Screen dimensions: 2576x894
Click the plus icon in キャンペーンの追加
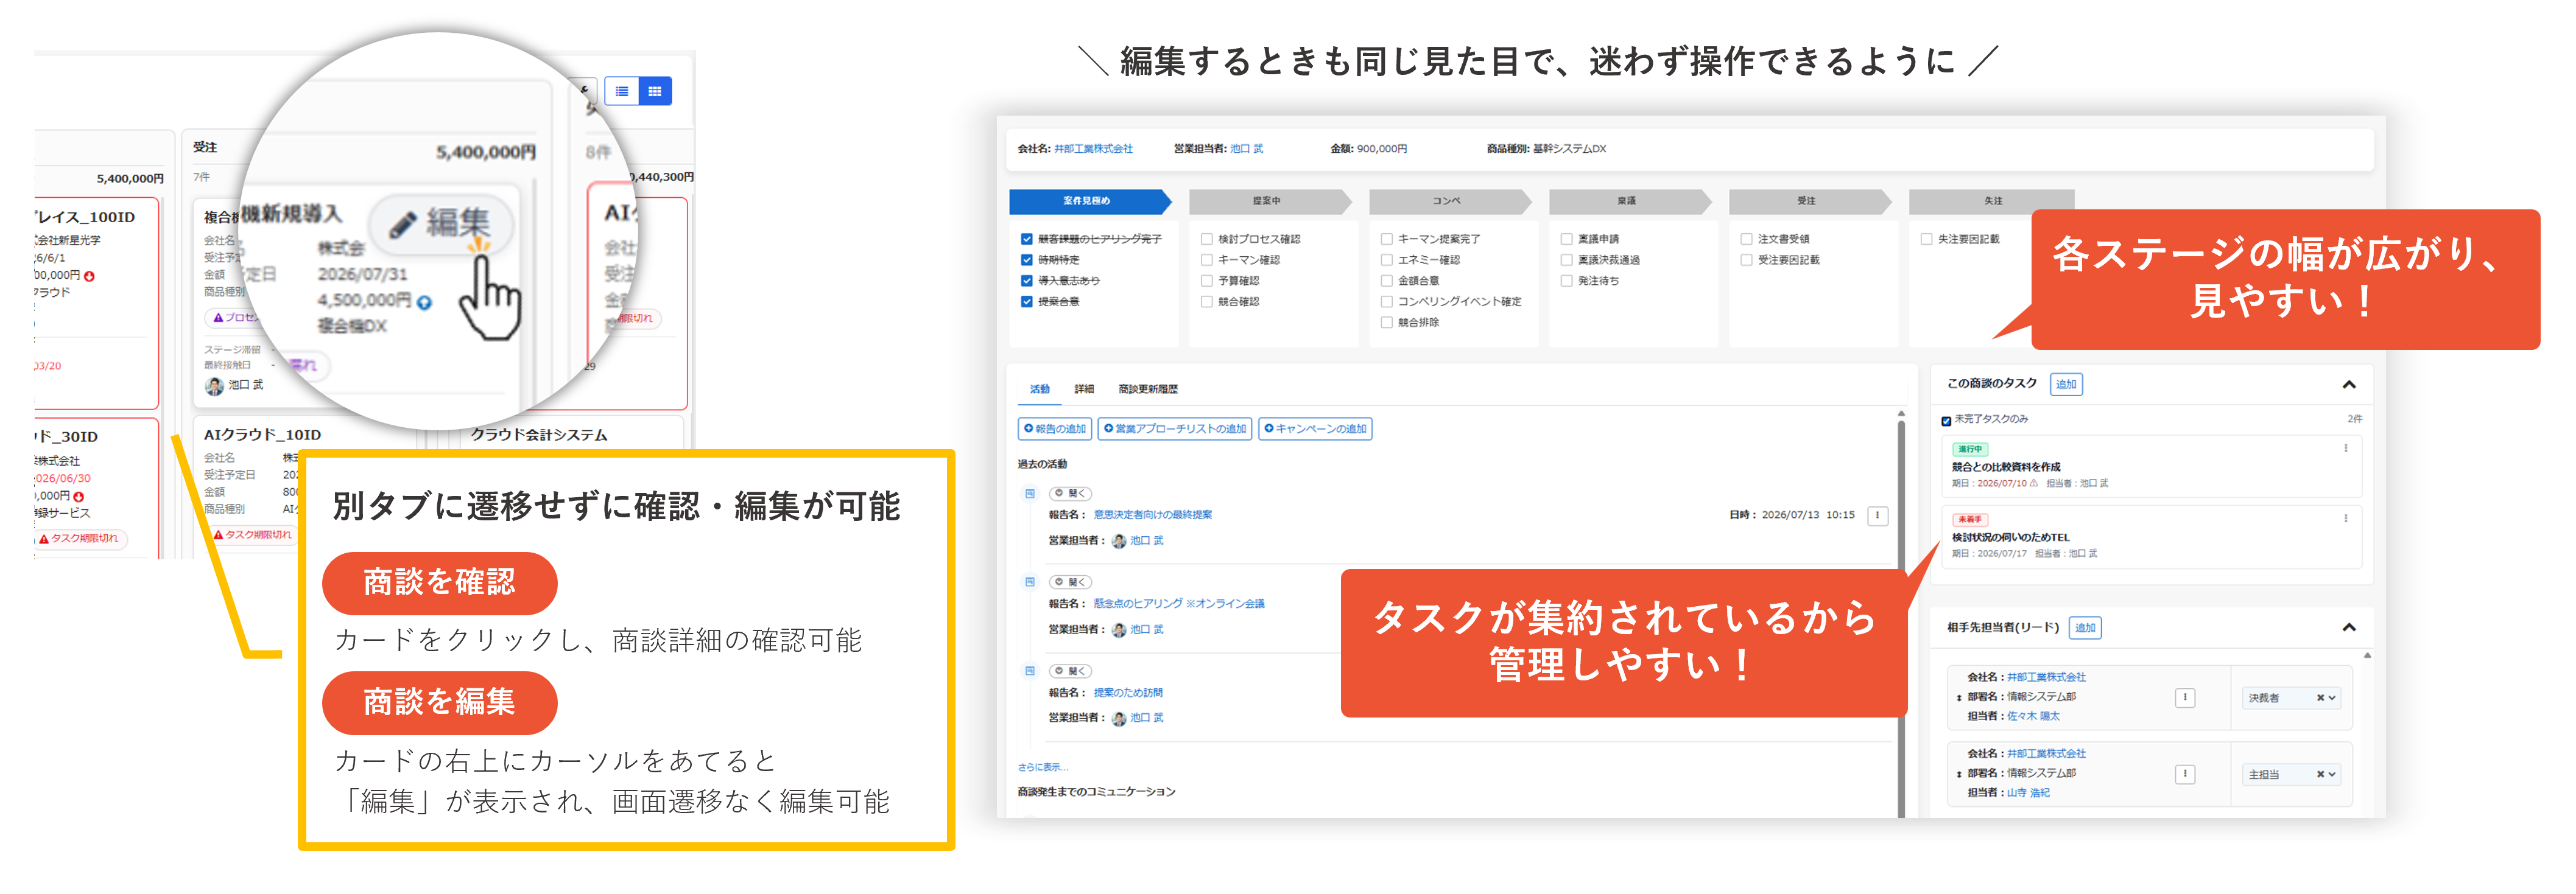1269,428
